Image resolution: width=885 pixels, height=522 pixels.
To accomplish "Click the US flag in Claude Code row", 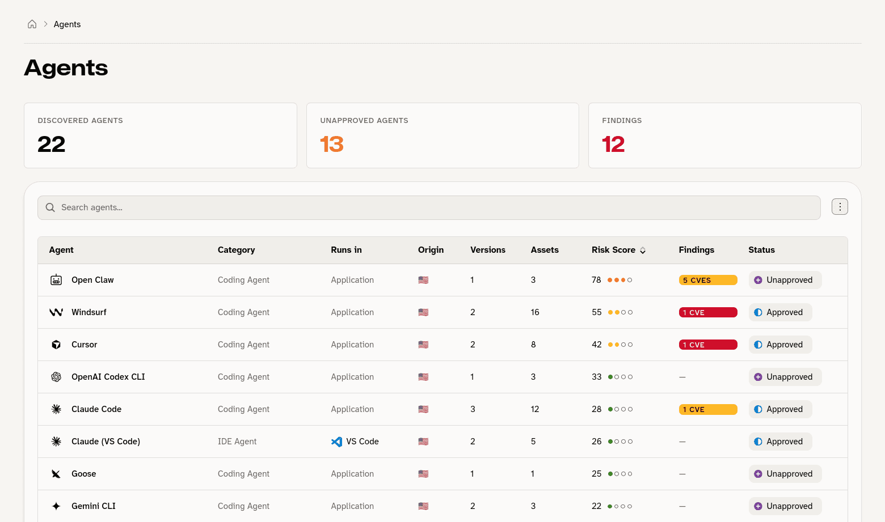I will point(423,409).
